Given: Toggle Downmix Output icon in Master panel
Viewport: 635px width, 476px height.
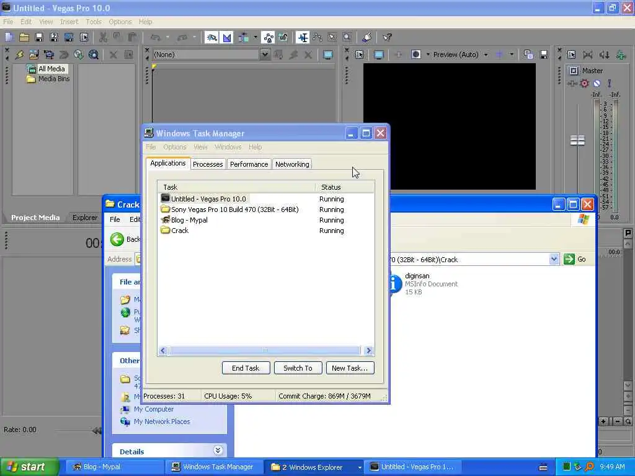Looking at the screenshot, I should (x=588, y=55).
